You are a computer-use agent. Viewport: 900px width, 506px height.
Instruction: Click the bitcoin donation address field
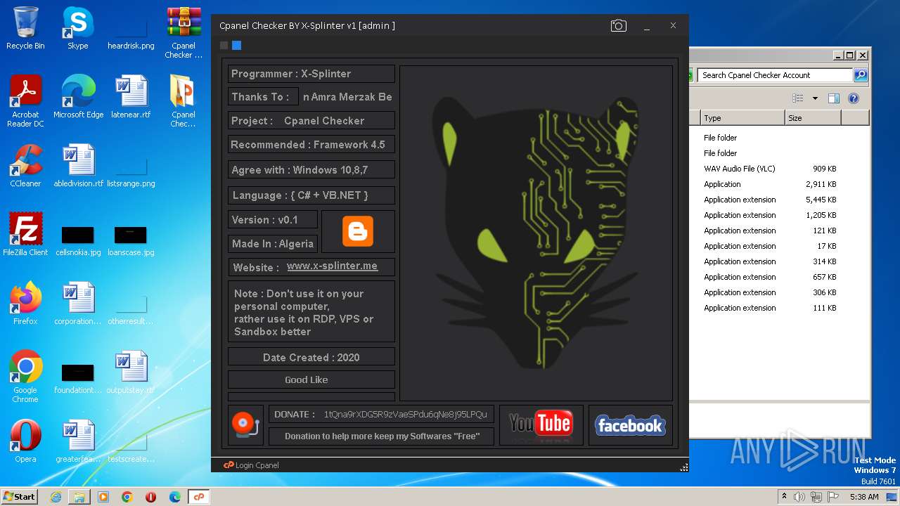[406, 414]
